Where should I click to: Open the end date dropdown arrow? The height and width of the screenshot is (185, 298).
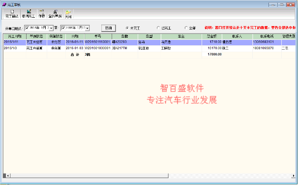87,29
